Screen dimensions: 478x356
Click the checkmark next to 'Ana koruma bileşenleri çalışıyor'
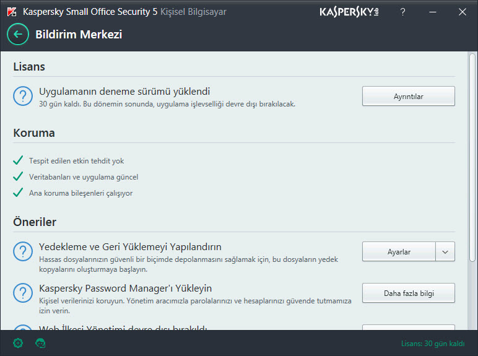[18, 193]
